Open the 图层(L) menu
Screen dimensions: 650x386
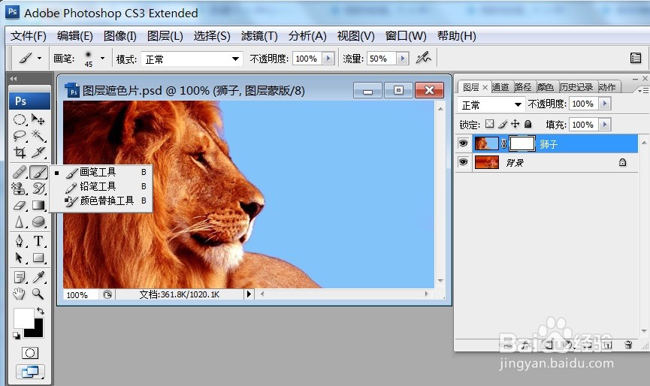[x=165, y=36]
